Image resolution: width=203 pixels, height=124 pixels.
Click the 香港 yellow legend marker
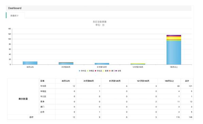point(104,71)
